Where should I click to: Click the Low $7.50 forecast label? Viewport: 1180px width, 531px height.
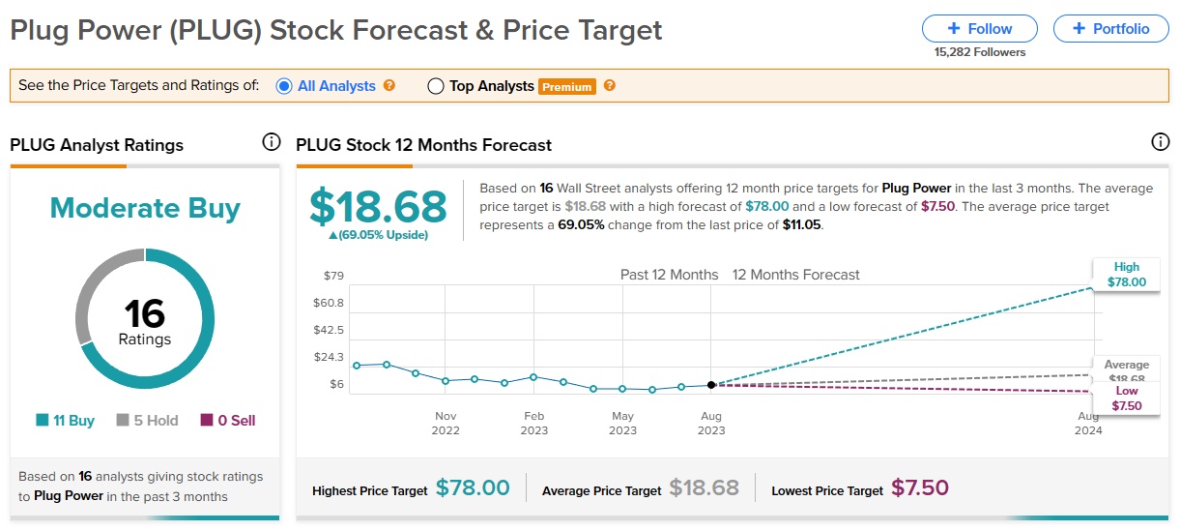pos(1126,398)
